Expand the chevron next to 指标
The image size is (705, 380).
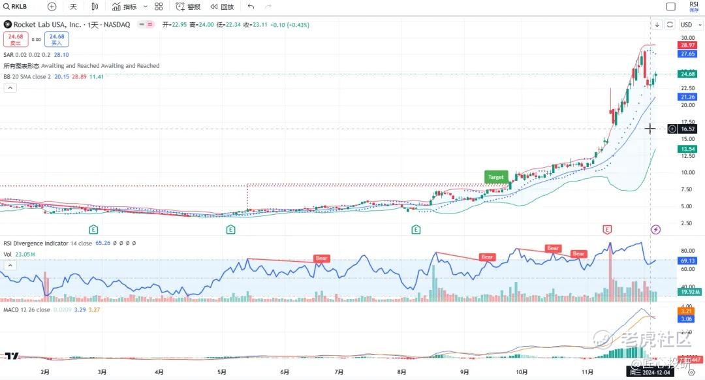click(x=145, y=7)
